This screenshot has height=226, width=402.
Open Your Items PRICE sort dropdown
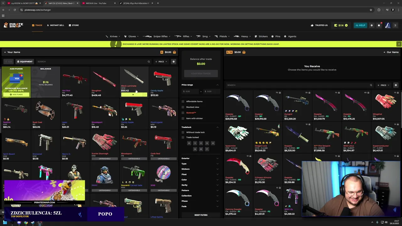coord(161,62)
